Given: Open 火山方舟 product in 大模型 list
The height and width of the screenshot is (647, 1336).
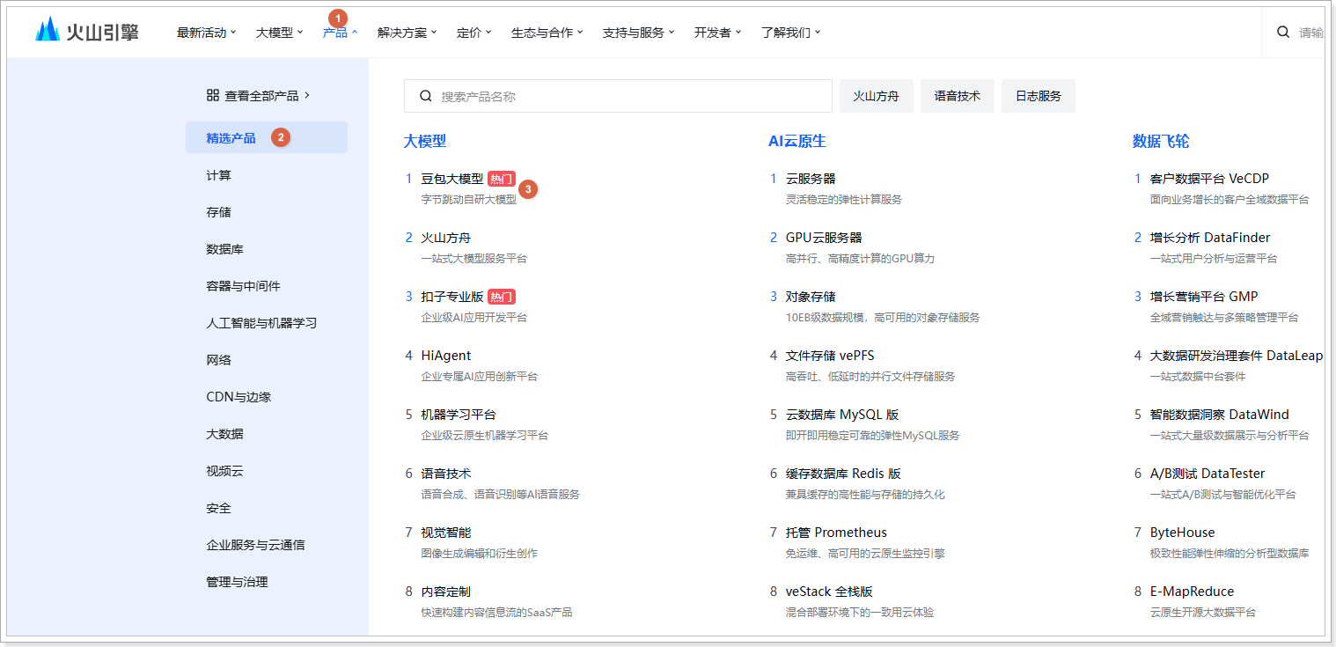Looking at the screenshot, I should (446, 238).
